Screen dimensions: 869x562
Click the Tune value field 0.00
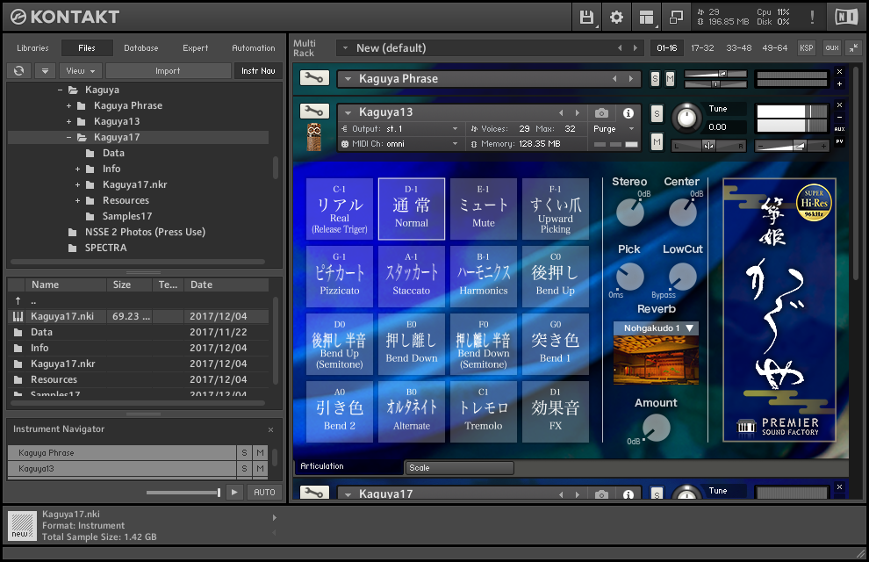725,127
